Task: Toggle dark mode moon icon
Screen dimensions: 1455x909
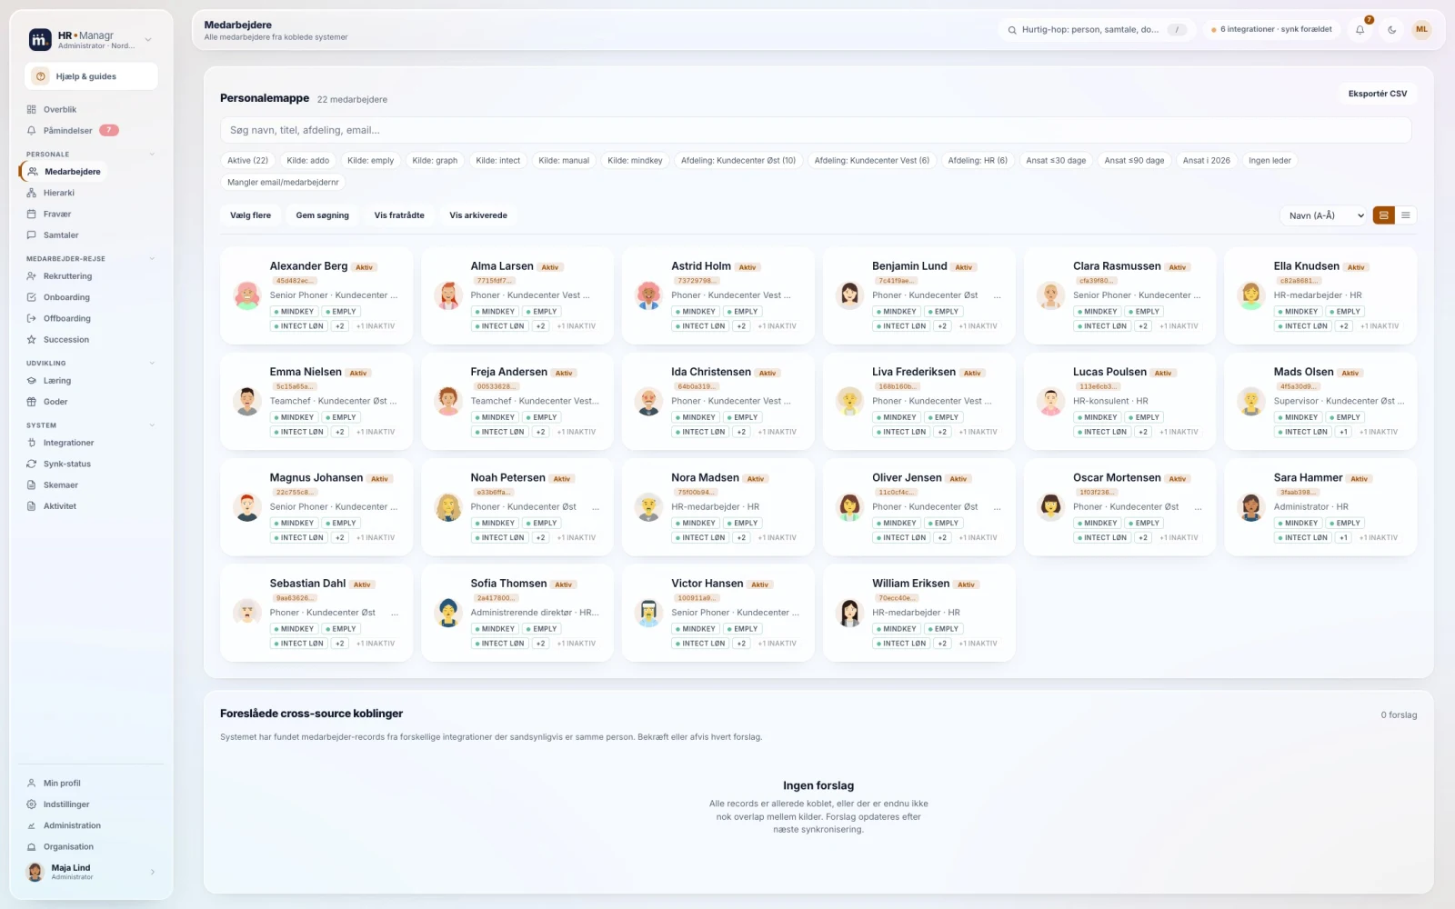Action: 1391,30
